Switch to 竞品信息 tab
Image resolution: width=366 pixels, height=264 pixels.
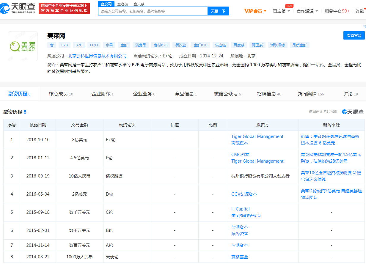(x=186, y=94)
